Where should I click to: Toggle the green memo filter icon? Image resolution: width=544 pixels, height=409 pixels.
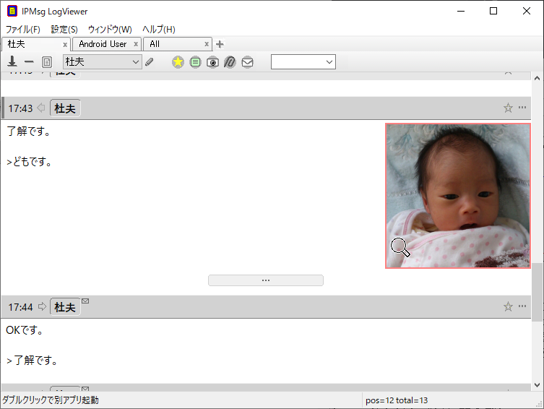coord(195,62)
